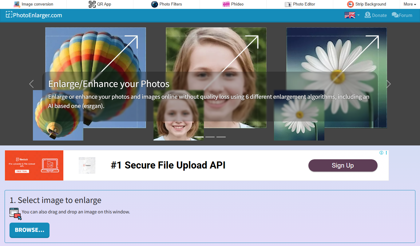Select the third carousel indicator
Image resolution: width=420 pixels, height=246 pixels.
click(x=221, y=137)
